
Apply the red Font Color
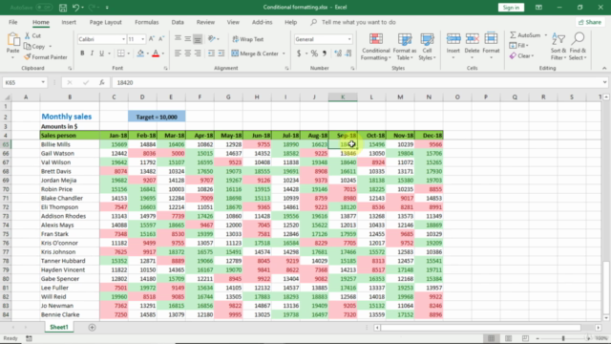tap(156, 54)
